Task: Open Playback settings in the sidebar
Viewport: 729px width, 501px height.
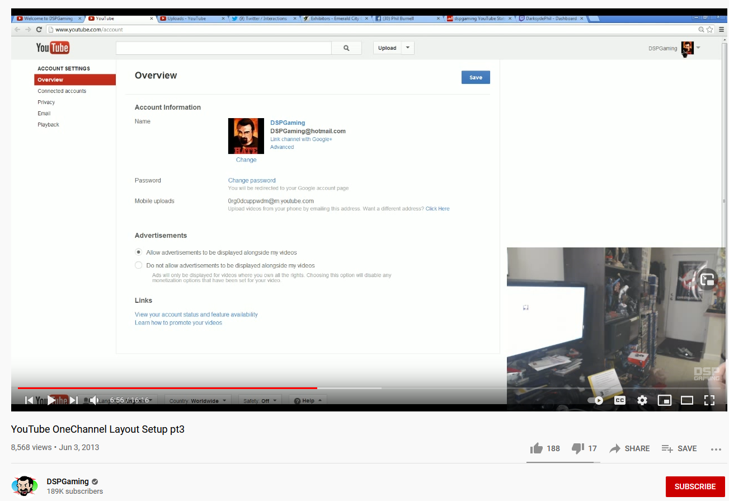Action: [48, 124]
